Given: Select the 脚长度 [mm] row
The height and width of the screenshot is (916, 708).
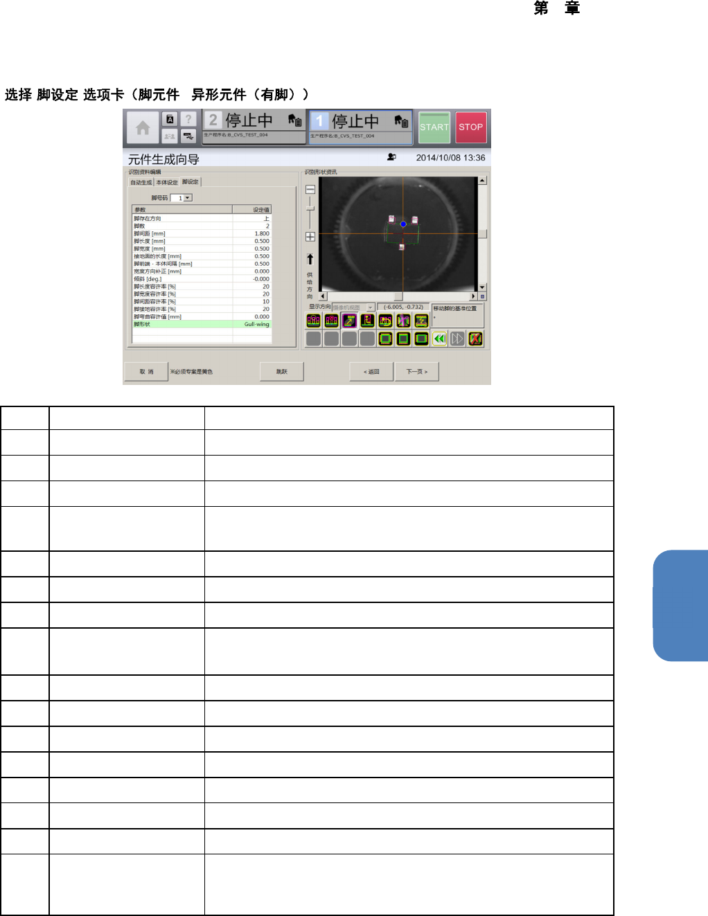Looking at the screenshot, I should 202,241.
